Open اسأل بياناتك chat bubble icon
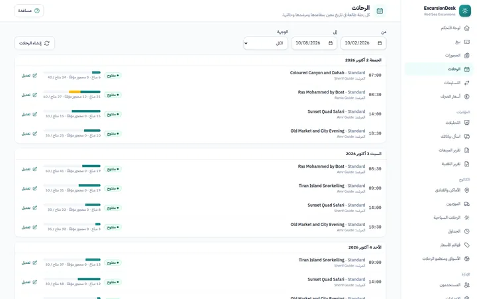The height and width of the screenshot is (299, 477). [x=466, y=137]
